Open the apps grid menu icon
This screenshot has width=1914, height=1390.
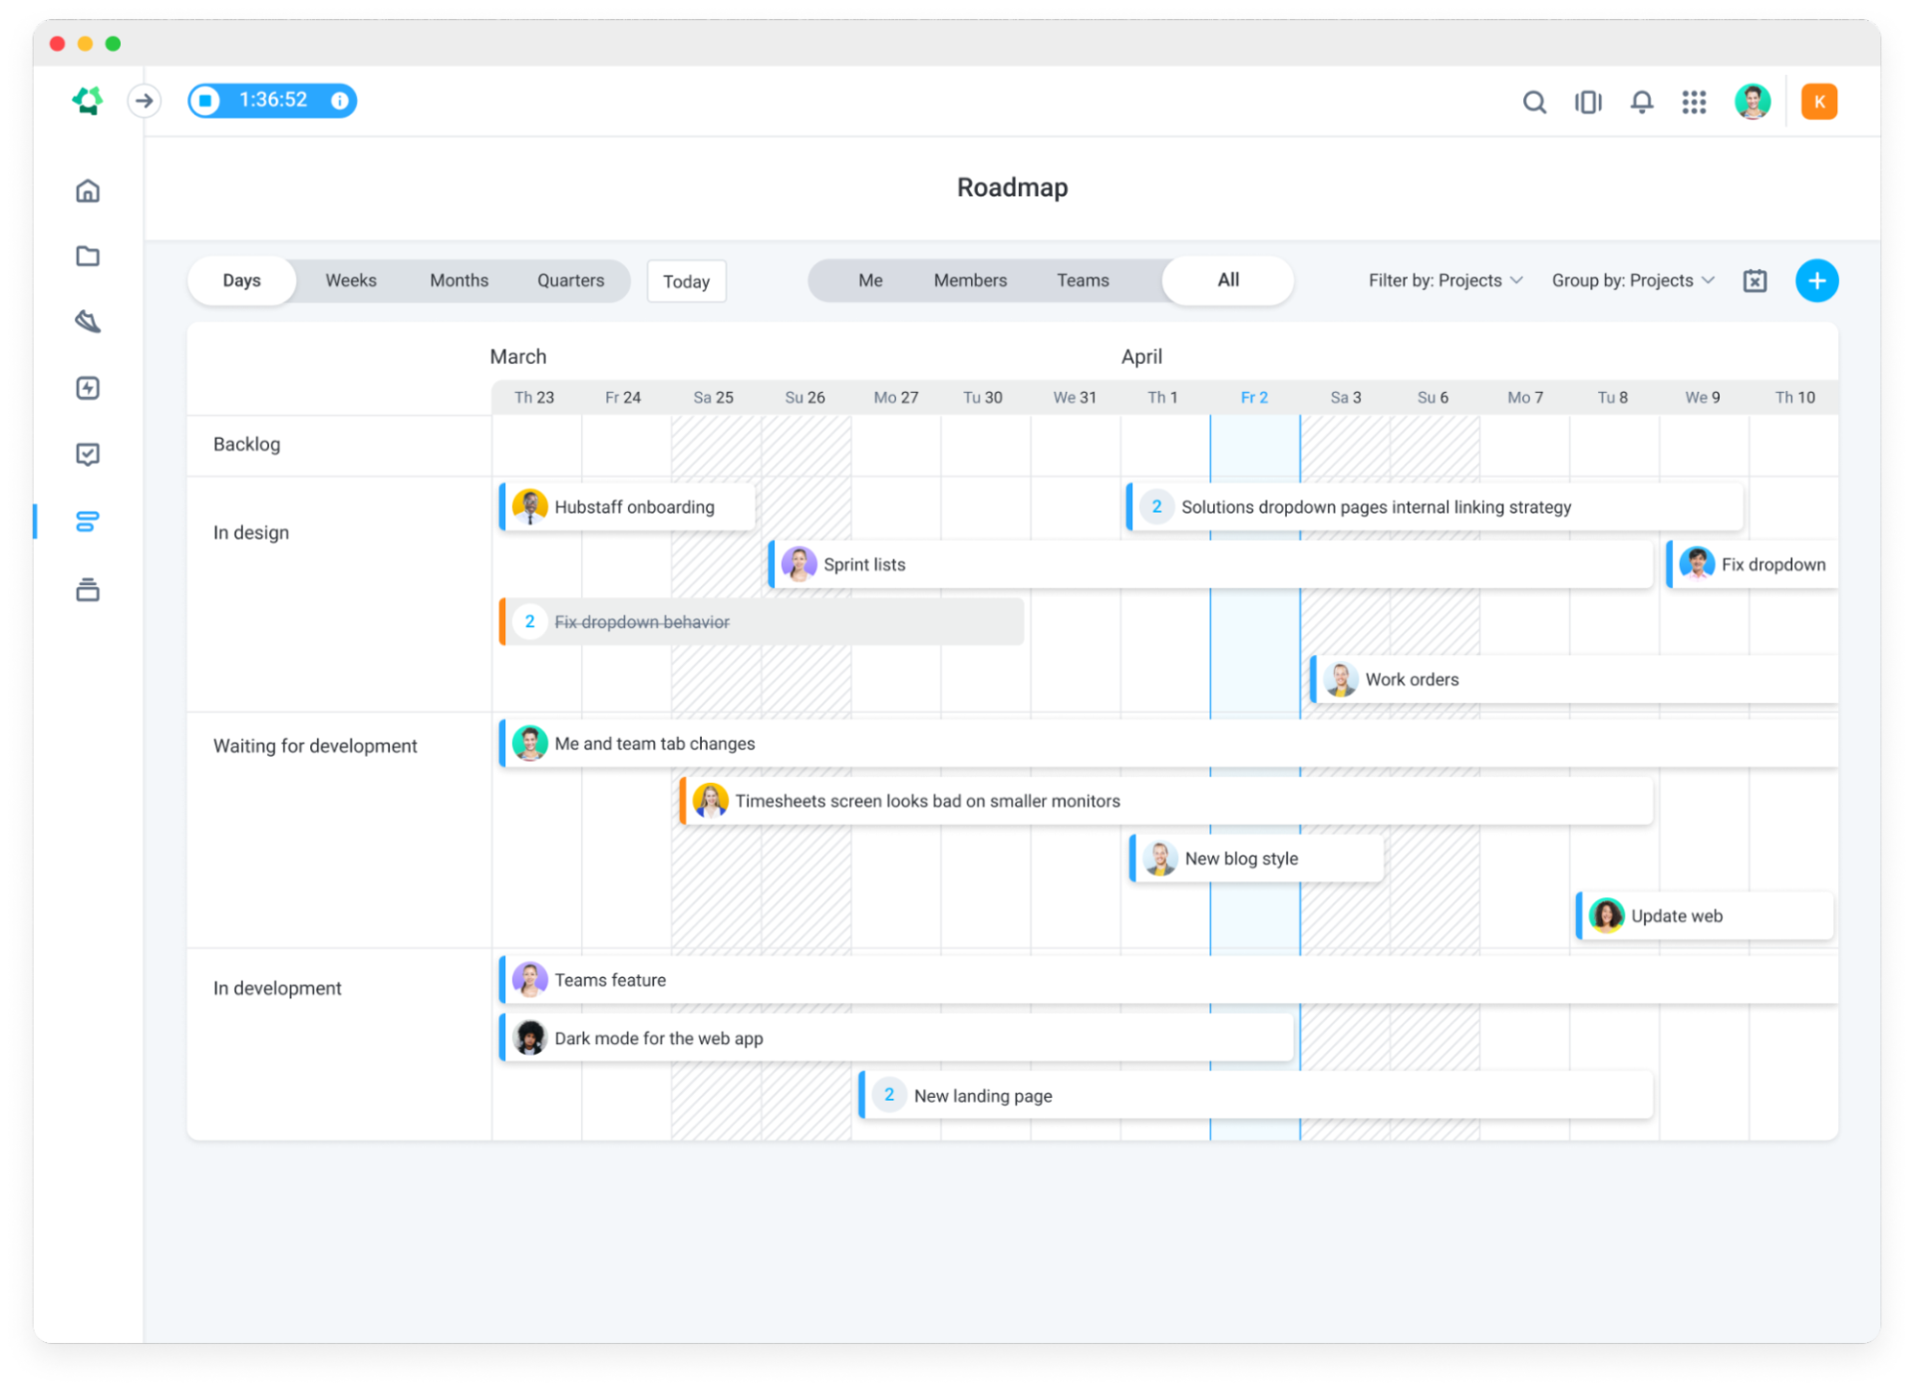click(1694, 102)
